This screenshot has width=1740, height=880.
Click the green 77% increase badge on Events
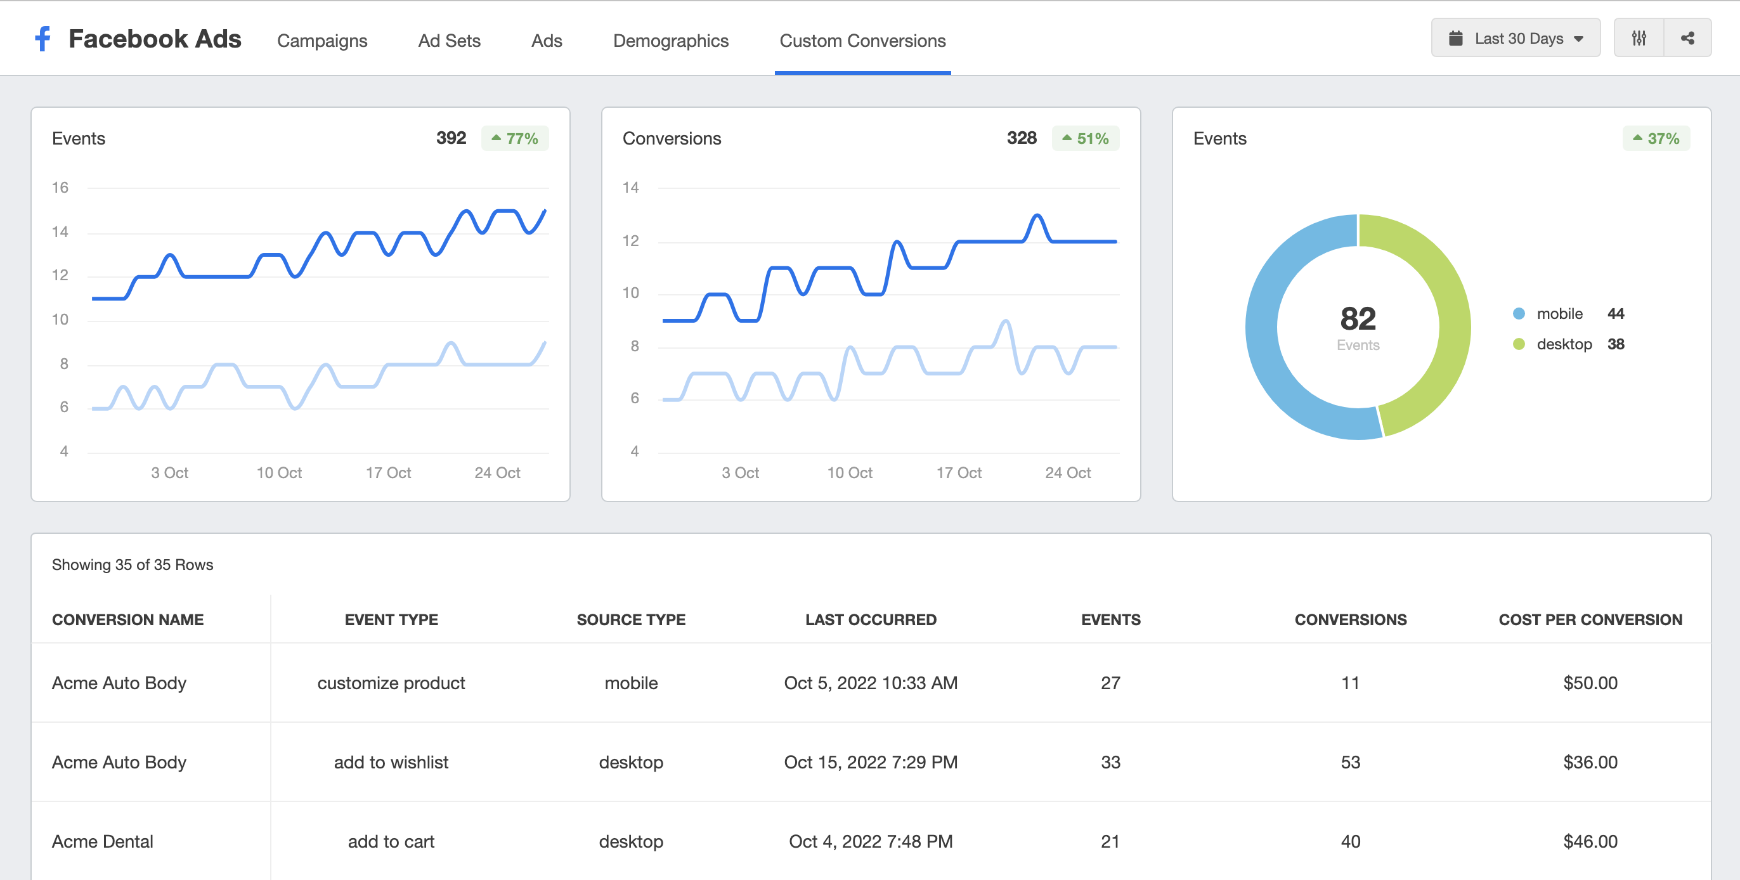point(515,138)
